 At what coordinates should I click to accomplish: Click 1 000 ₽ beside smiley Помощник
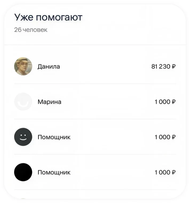tap(165, 137)
